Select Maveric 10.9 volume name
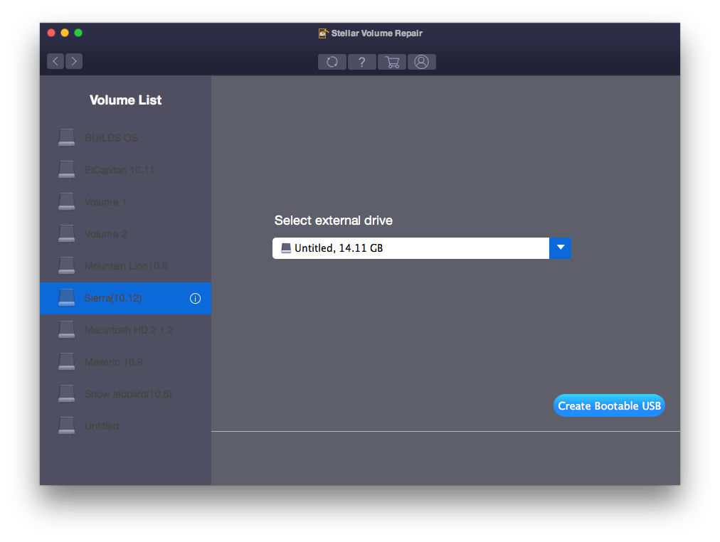The image size is (720, 542). click(x=113, y=362)
